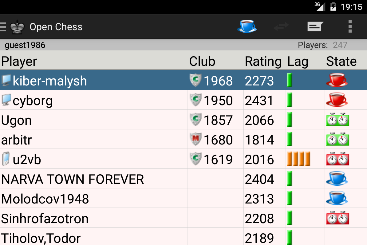Tap club rating 1857
367x245 pixels.
[x=218, y=120]
